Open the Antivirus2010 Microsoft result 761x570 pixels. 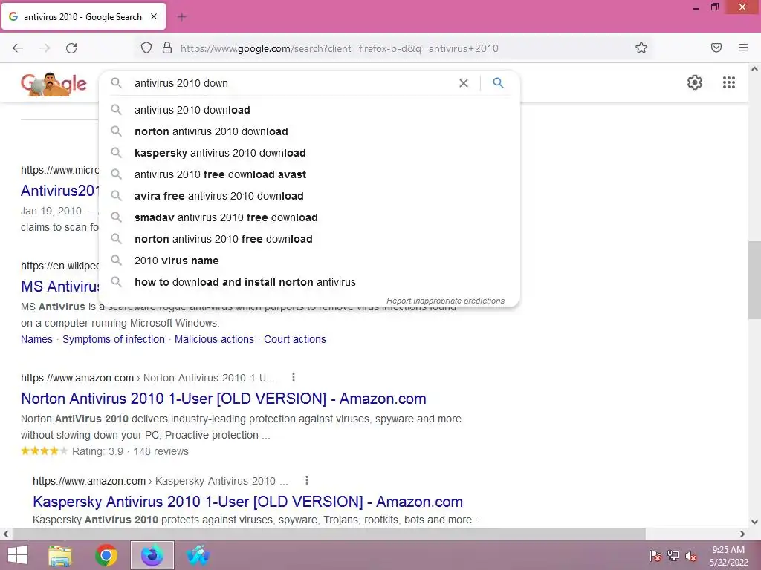[59, 191]
